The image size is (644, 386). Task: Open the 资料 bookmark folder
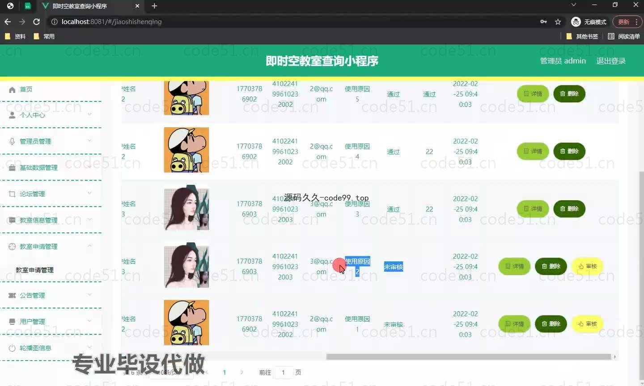(15, 36)
